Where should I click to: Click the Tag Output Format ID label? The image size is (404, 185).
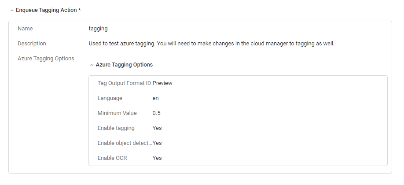124,83
